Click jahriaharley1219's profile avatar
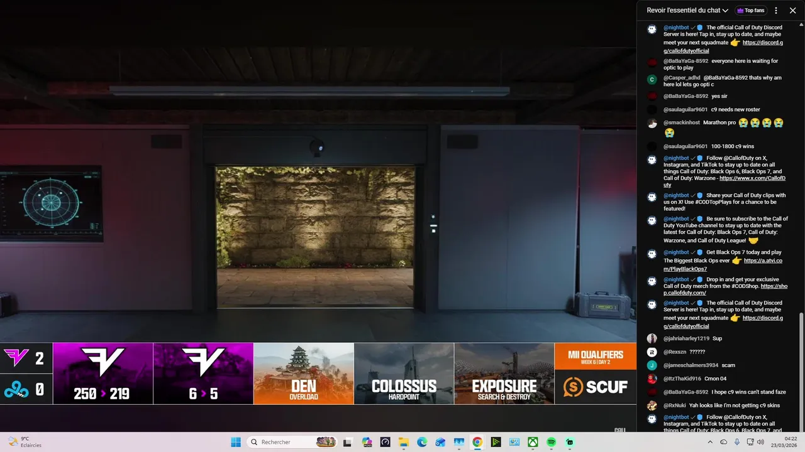The height and width of the screenshot is (452, 805). pos(652,338)
